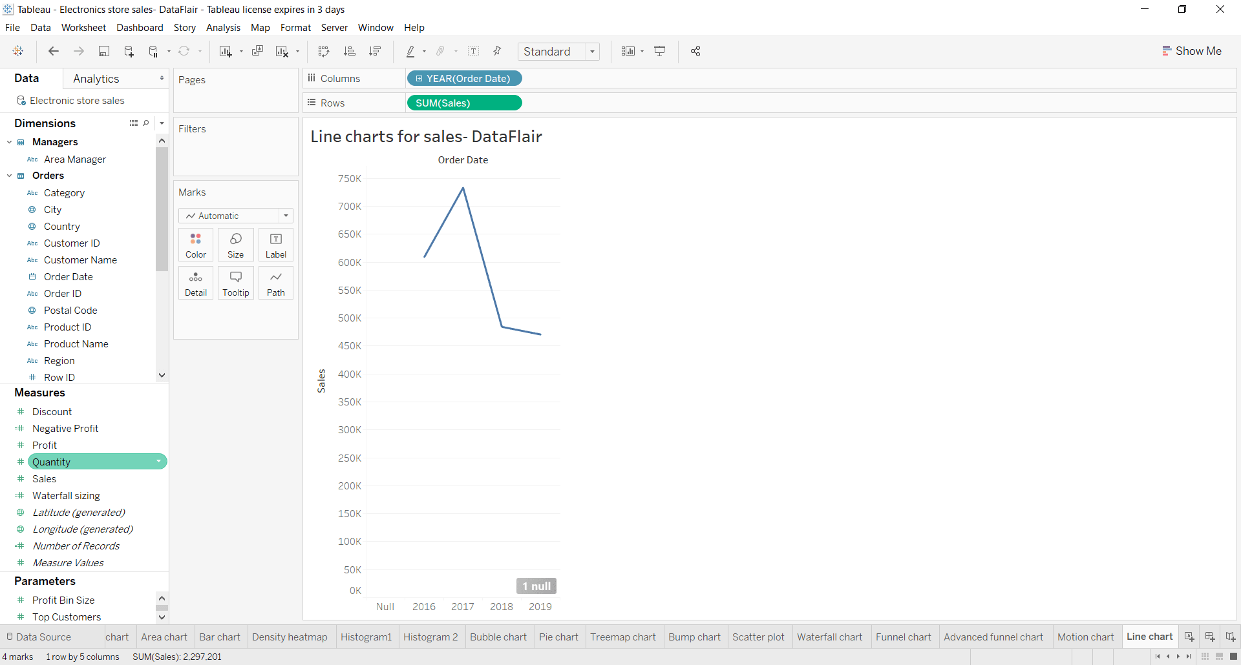Go to last sheet tab arrow
This screenshot has height=665, width=1241.
[1189, 657]
